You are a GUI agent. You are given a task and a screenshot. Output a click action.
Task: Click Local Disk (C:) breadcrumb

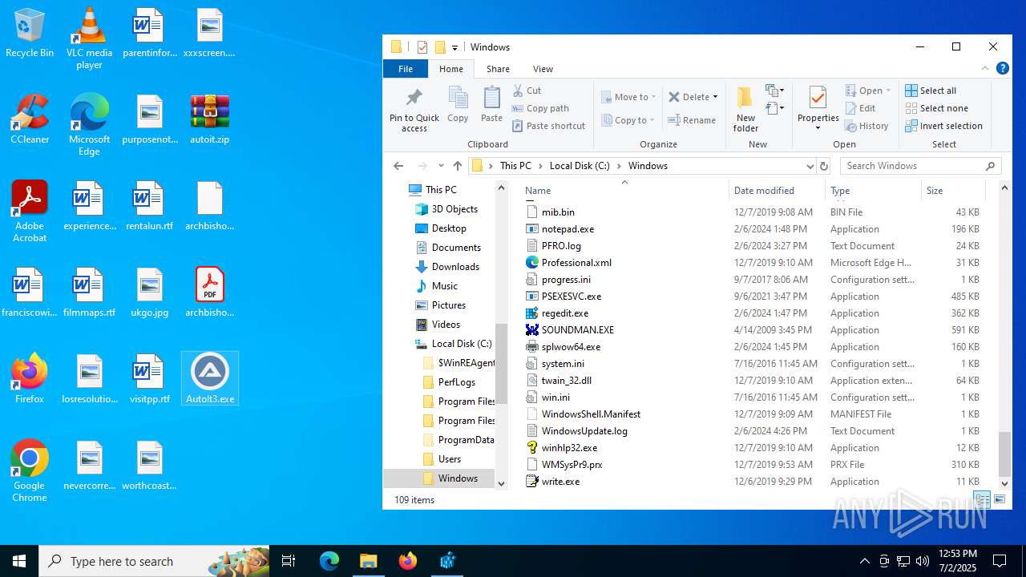click(x=580, y=166)
